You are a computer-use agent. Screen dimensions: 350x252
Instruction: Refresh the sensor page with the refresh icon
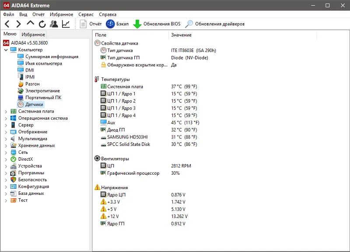42,24
